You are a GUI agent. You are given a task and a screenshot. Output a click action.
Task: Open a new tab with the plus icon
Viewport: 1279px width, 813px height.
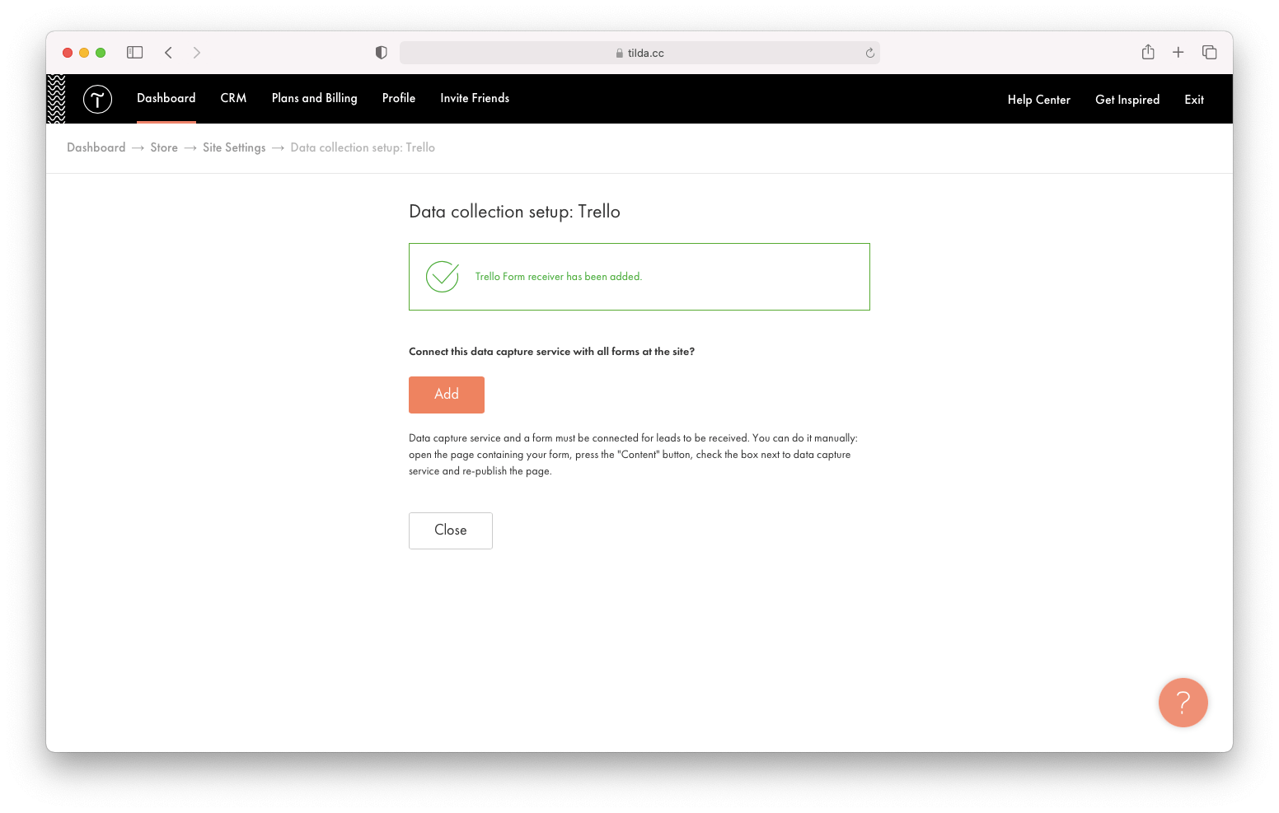pyautogui.click(x=1178, y=52)
